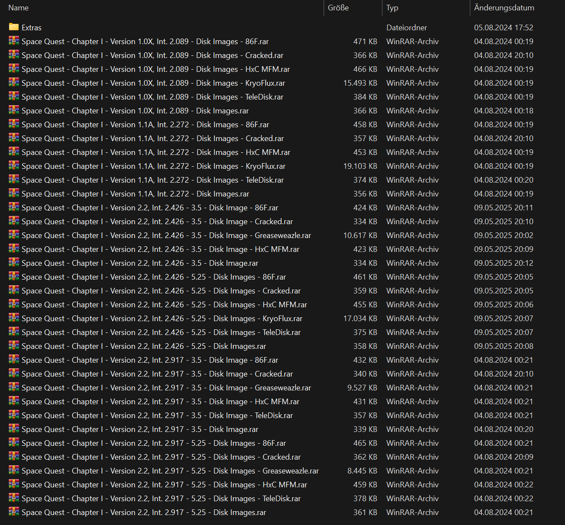Click WinRAR icon of Version 1.0X KryoFlux.rar

(x=14, y=82)
